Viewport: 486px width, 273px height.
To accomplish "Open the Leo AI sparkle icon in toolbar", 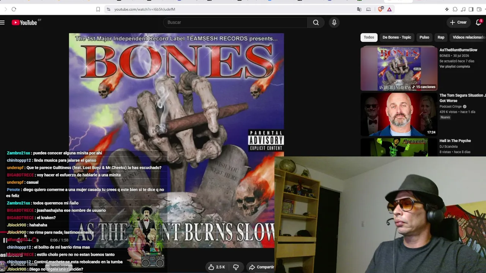I will [447, 9].
